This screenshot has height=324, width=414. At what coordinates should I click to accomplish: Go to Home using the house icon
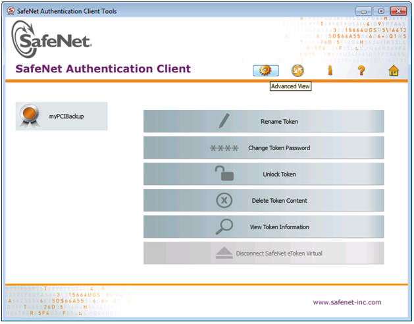tap(394, 70)
